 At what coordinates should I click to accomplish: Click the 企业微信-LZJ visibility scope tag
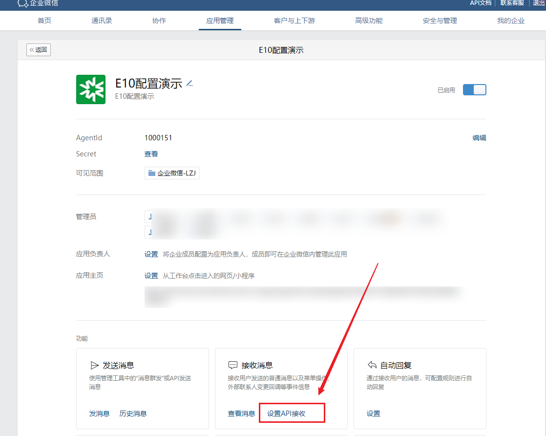pyautogui.click(x=172, y=173)
